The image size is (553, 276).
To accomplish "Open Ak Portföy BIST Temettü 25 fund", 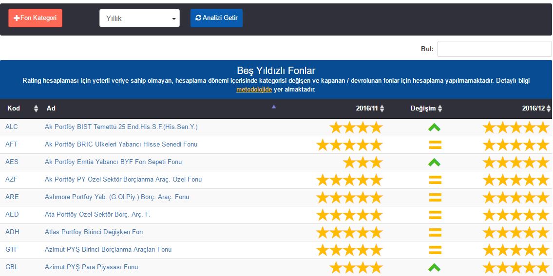I will [x=121, y=127].
